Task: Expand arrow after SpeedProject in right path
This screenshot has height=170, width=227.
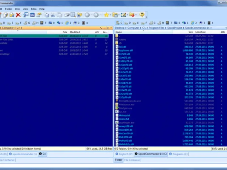Action: click(184, 28)
